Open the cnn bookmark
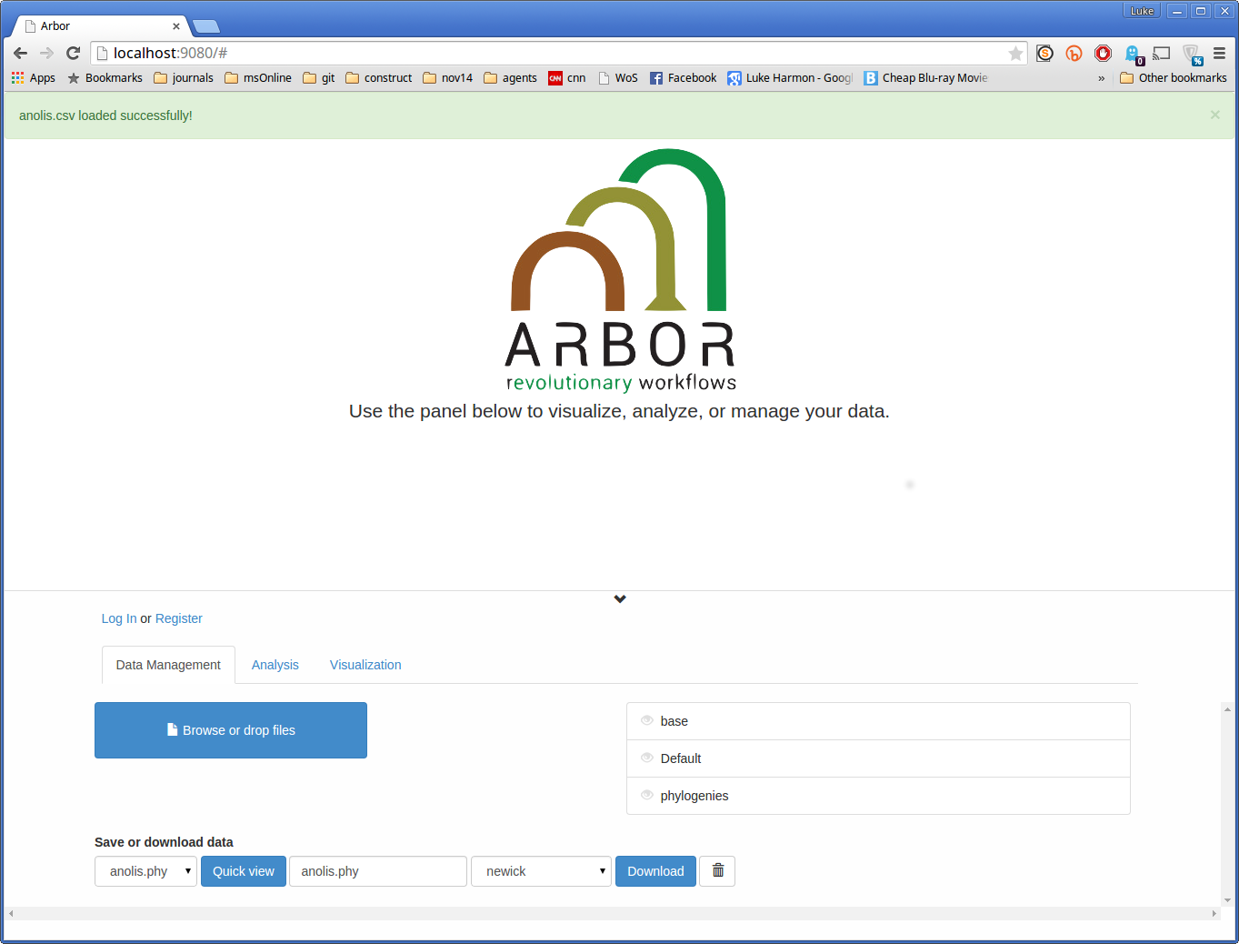 (x=567, y=78)
